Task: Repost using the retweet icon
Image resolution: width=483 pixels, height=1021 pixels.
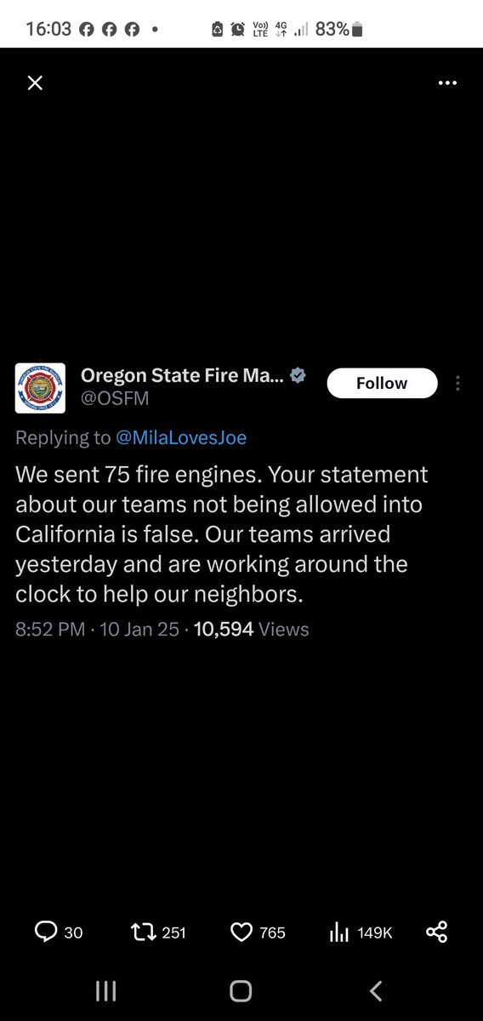Action: click(145, 933)
